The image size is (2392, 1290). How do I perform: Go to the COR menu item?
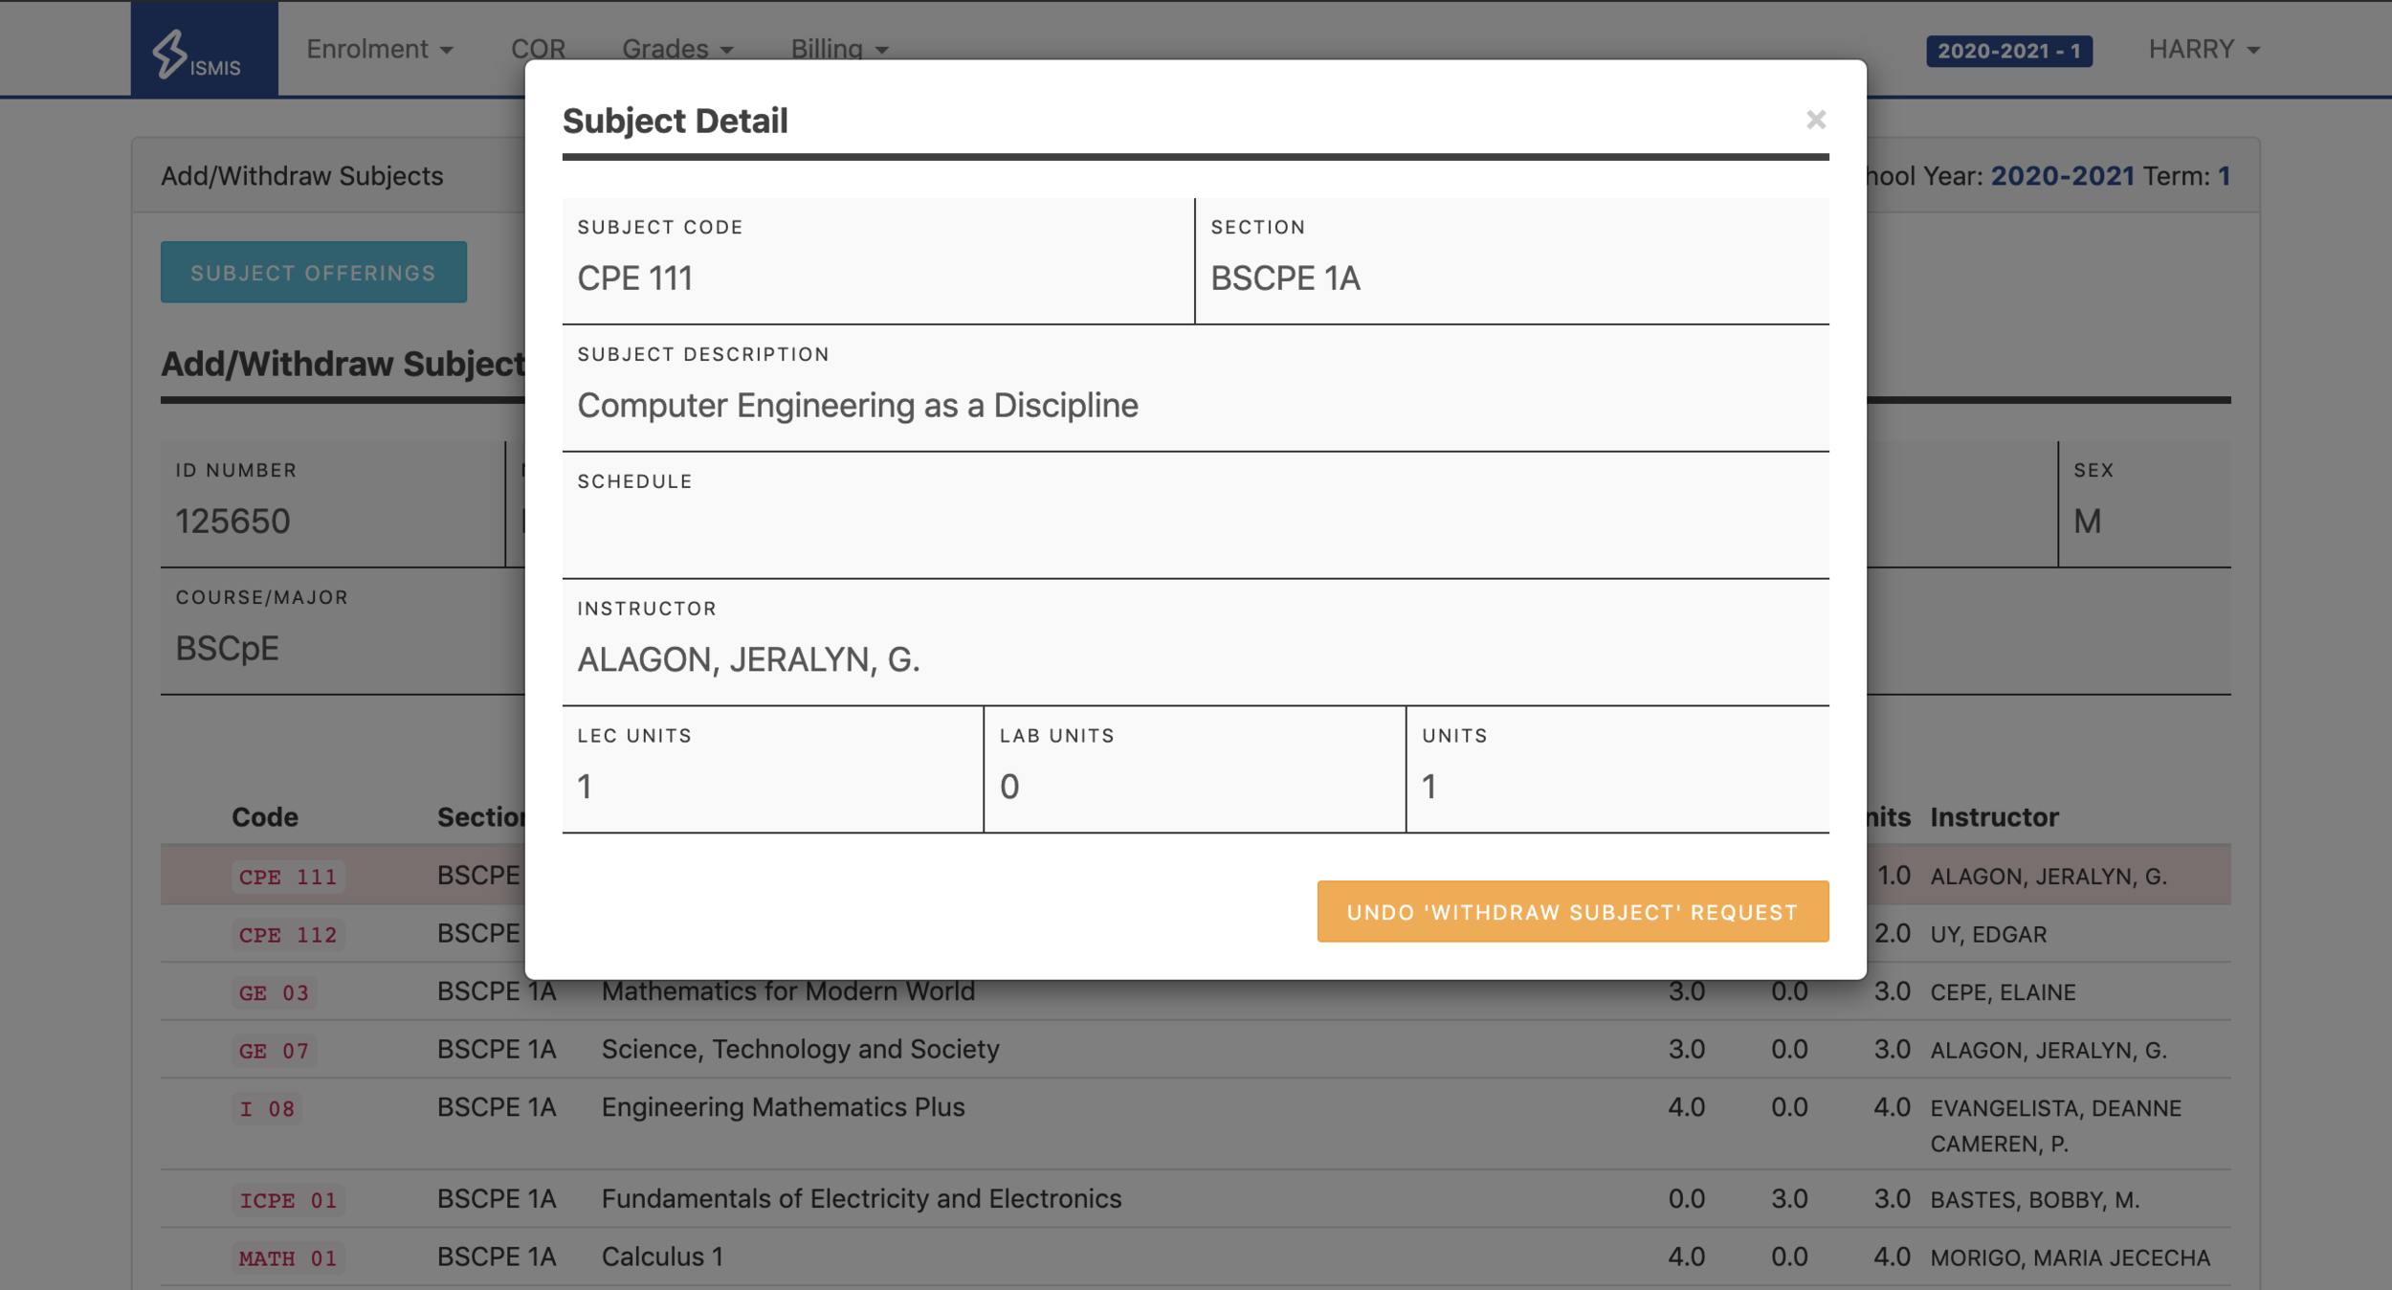[538, 49]
